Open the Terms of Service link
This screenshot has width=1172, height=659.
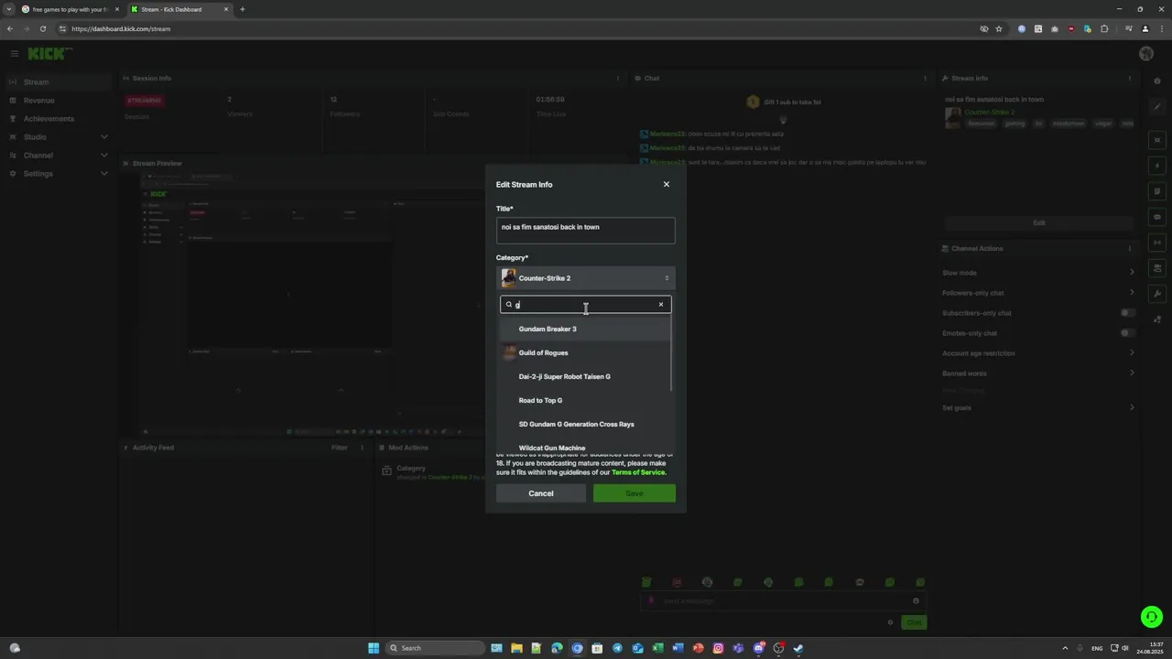638,472
